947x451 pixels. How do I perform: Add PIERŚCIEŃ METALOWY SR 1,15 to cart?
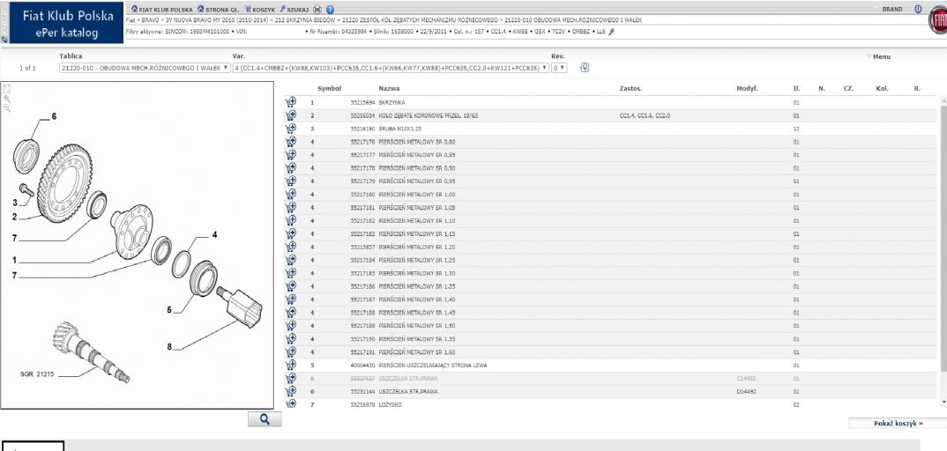click(x=290, y=233)
